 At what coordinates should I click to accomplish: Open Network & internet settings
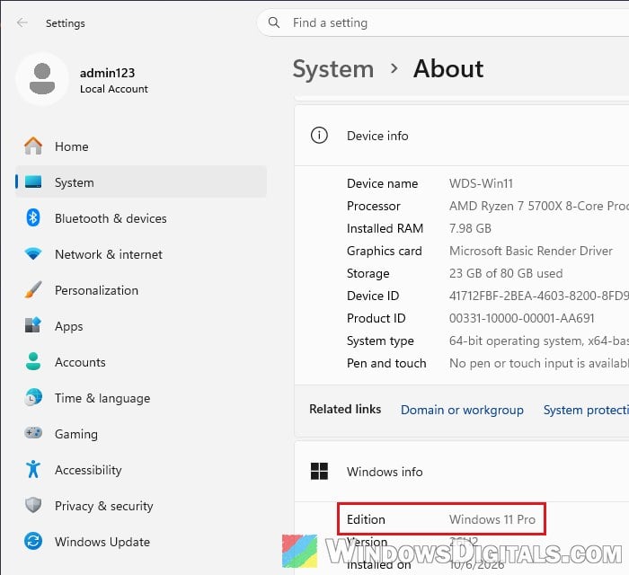(141, 254)
